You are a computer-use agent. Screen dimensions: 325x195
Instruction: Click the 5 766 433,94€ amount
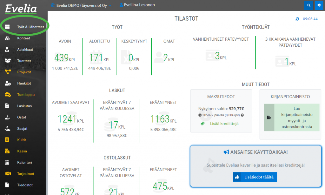(71, 130)
